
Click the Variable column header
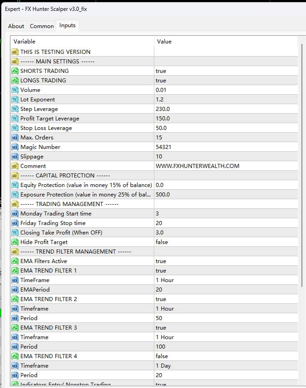pos(82,42)
